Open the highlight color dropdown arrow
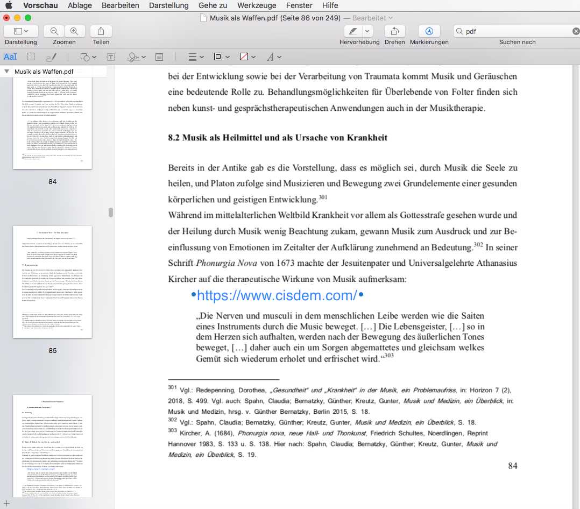This screenshot has height=509, width=580. pyautogui.click(x=367, y=31)
